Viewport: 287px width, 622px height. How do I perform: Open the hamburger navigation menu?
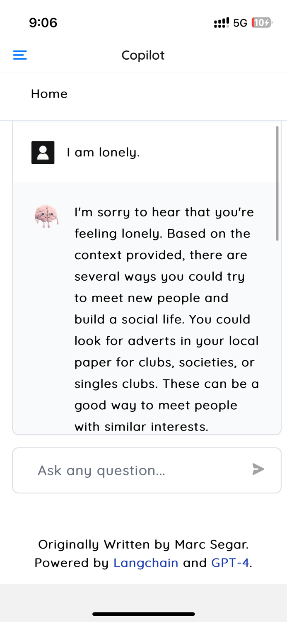point(19,55)
